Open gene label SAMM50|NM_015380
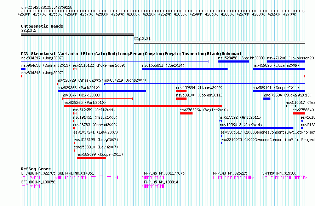 (280, 173)
